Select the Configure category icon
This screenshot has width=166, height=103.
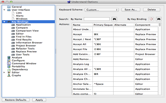tap(9, 60)
